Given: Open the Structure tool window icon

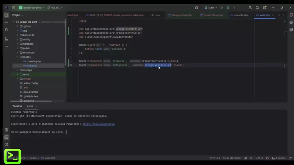Looking at the screenshot, I should click(x=6, y=39).
